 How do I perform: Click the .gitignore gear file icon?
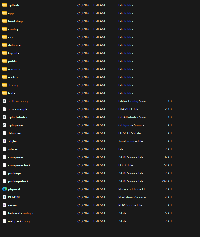5,125
